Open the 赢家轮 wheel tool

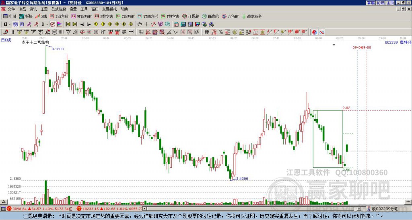coord(211,16)
